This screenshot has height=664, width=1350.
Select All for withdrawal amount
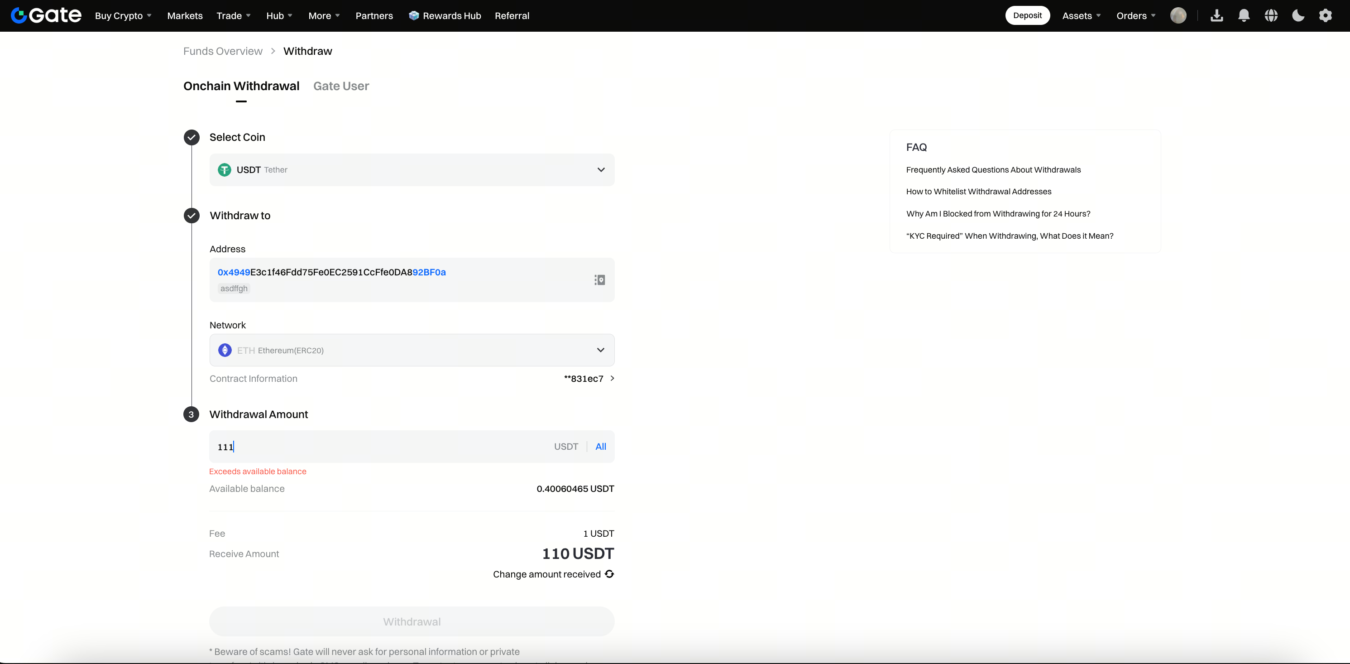[x=601, y=446]
